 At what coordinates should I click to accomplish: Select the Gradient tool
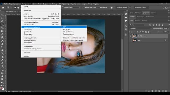tap(2, 54)
